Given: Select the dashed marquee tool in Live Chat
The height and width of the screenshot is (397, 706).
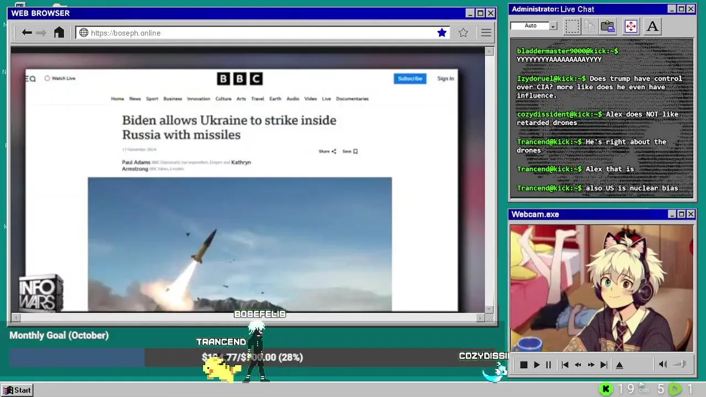Looking at the screenshot, I should pos(572,26).
